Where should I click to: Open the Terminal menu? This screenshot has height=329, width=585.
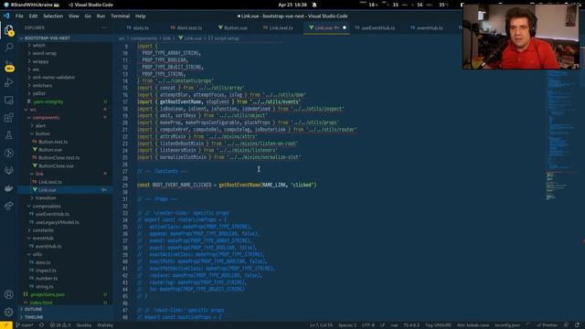tap(120, 16)
